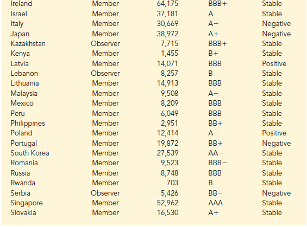Select Romania's BBB− rating
Screen dimensions: 307x227
click(x=217, y=163)
